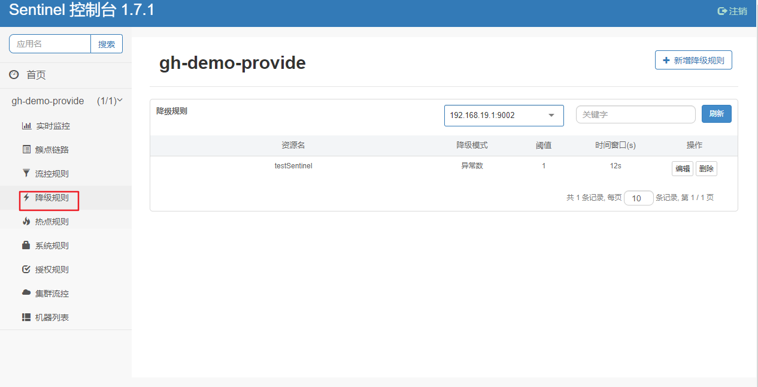
Task: Click the checkmark icon for 授权规则
Action: pos(26,269)
